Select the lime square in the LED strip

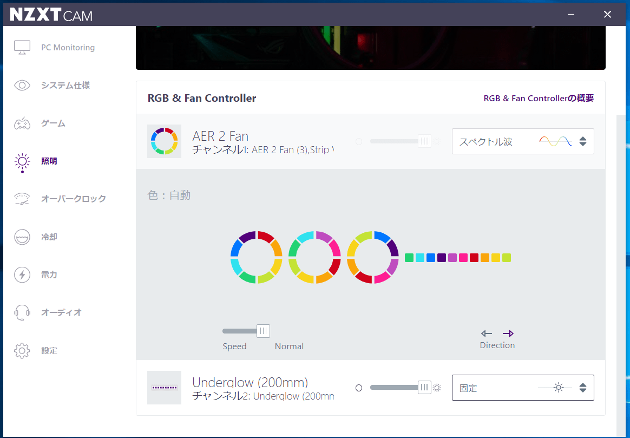pos(507,258)
